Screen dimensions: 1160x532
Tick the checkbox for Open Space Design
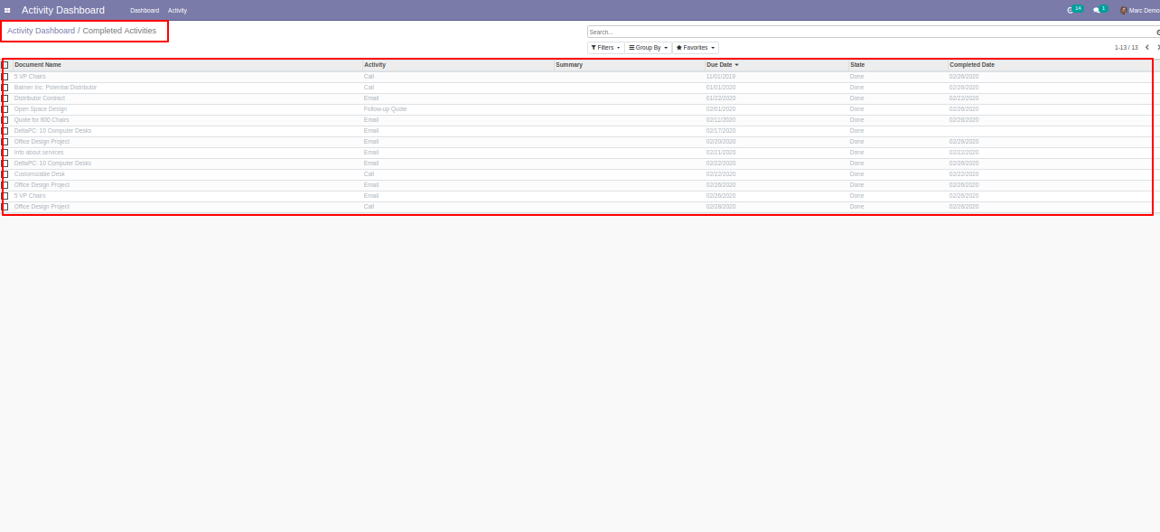(x=5, y=109)
